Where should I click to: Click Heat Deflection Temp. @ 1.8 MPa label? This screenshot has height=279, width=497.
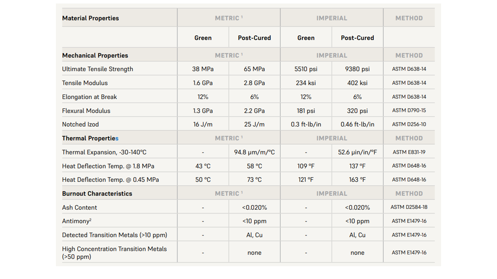coord(108,166)
